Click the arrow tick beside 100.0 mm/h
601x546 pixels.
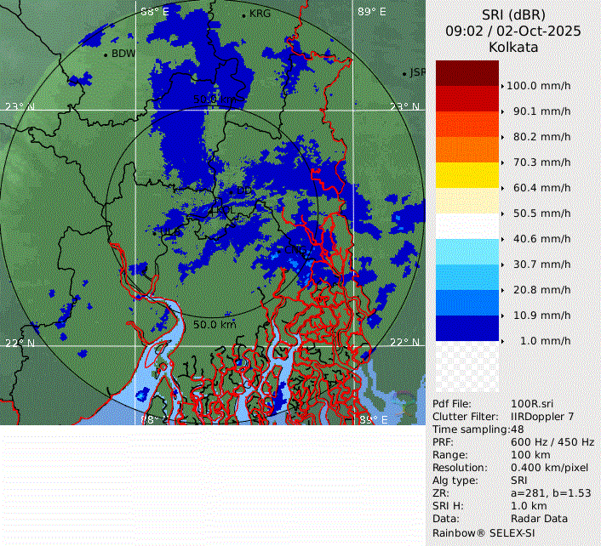point(502,86)
